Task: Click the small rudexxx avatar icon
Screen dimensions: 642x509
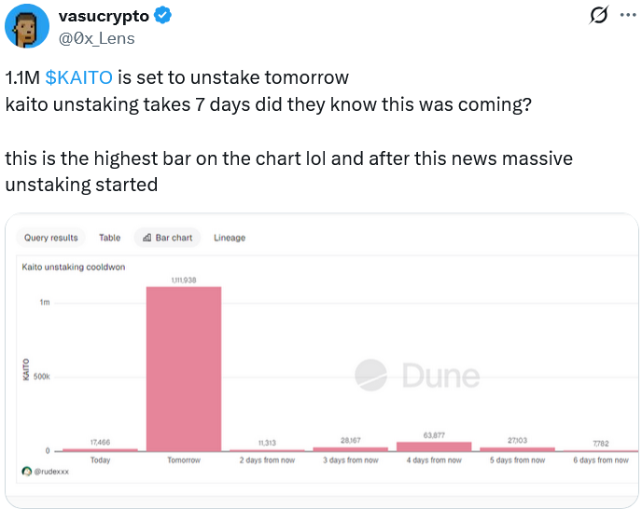Action: pos(26,471)
